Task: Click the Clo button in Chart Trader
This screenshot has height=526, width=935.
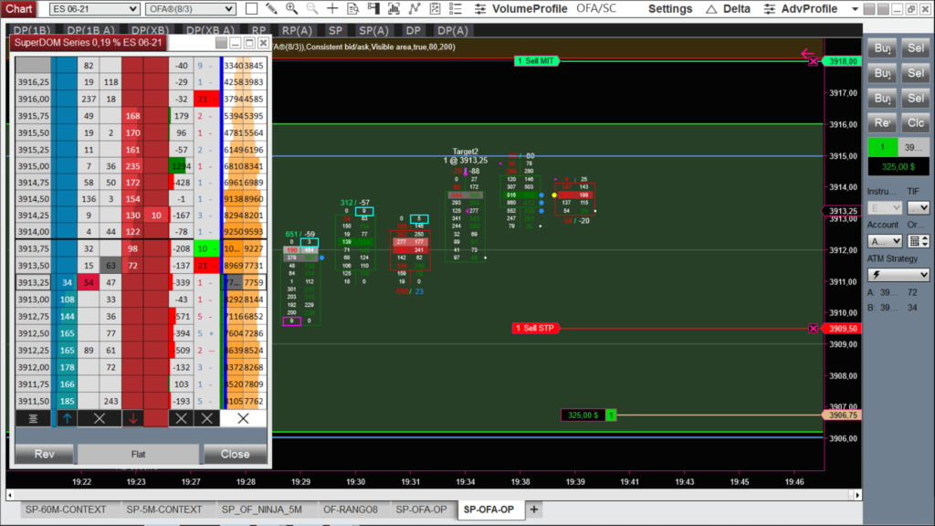Action: (x=915, y=123)
